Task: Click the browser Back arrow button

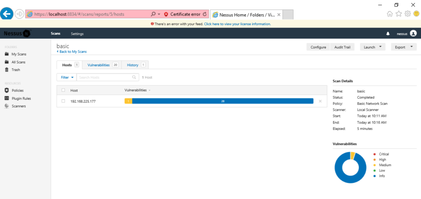Action: pos(7,14)
